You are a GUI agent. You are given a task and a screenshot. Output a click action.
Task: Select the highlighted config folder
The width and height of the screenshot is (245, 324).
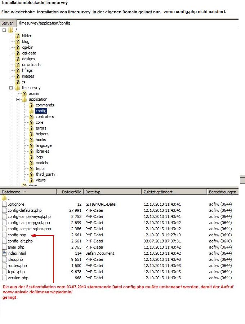click(41, 111)
